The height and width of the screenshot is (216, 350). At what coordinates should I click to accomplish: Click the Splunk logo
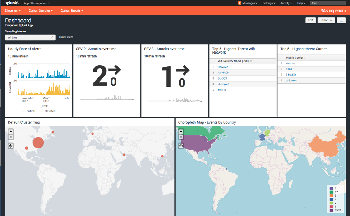12,3
